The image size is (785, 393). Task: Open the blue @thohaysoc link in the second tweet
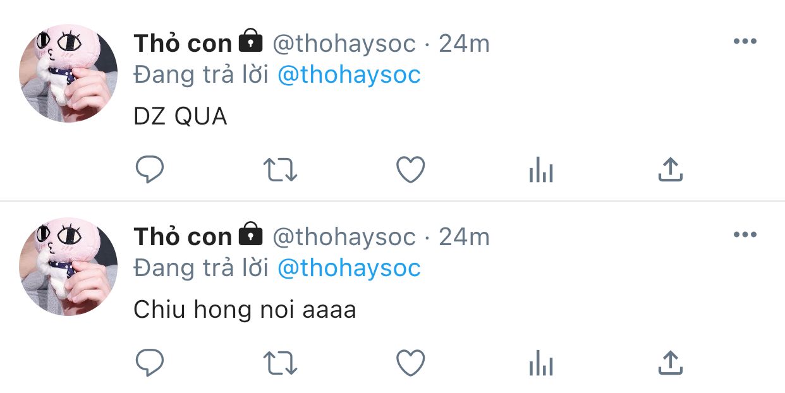pyautogui.click(x=349, y=269)
